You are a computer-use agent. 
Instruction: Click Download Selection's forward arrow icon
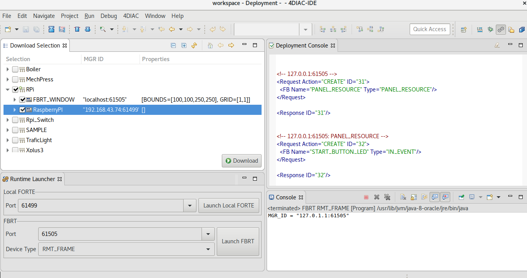point(231,46)
